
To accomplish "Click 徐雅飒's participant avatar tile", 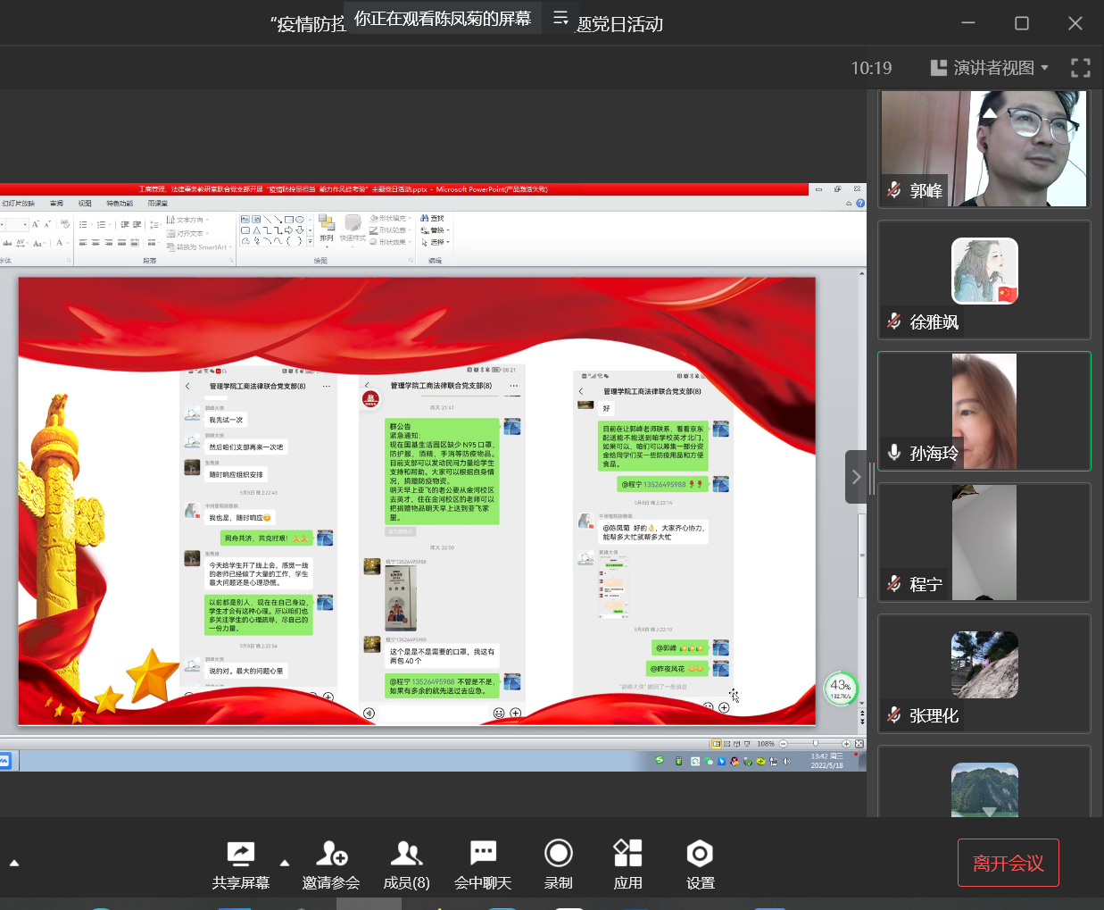I will pos(984,271).
